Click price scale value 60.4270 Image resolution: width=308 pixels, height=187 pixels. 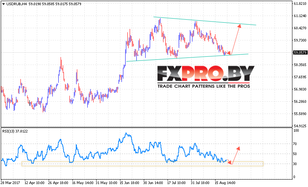300,28
